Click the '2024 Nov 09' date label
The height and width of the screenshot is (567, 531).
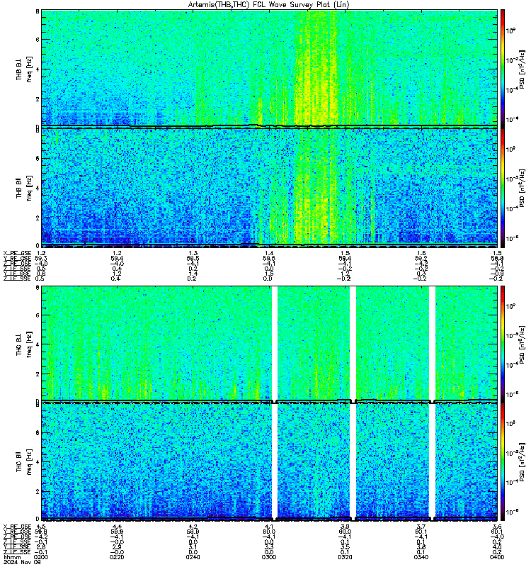pyautogui.click(x=22, y=562)
